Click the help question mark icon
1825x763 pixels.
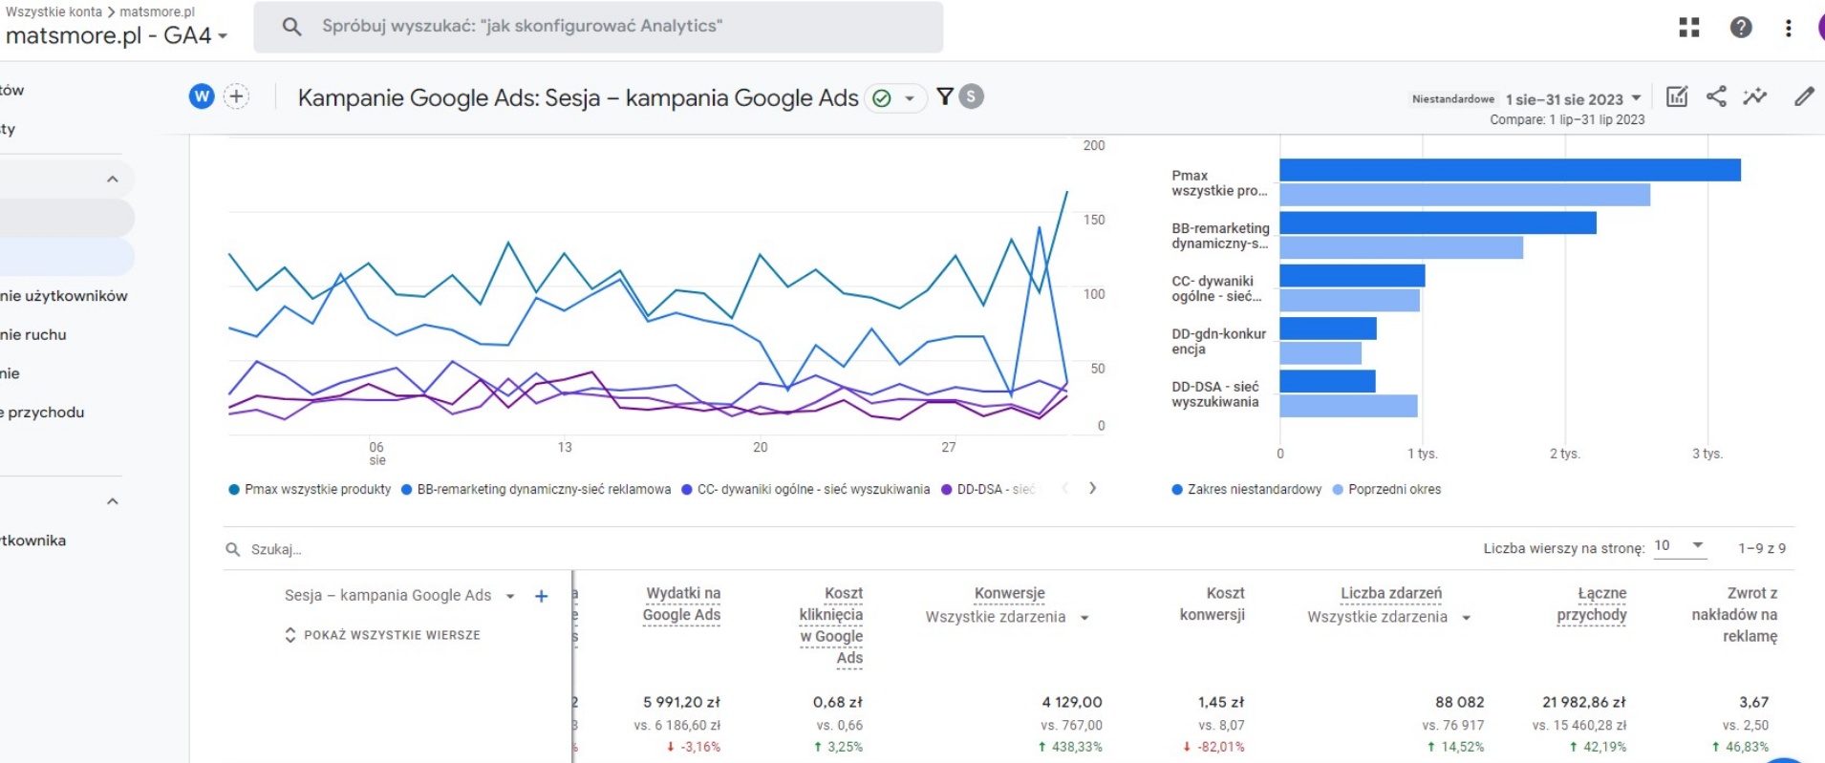[1740, 27]
